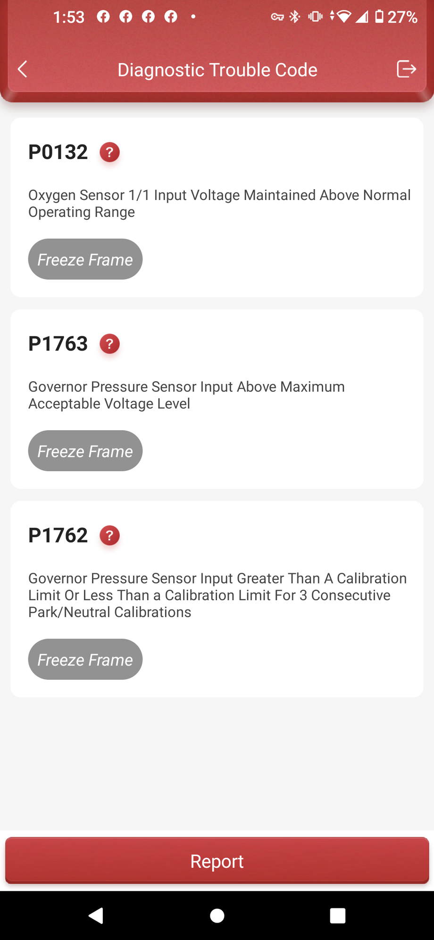Open help for code P0132

109,152
